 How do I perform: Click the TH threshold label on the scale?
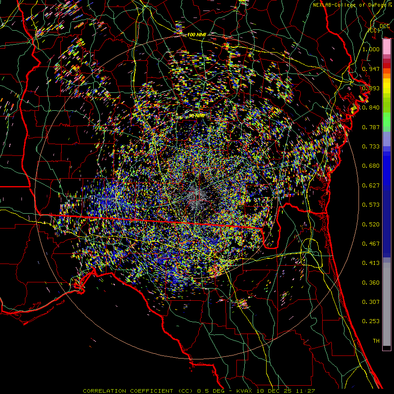376,341
